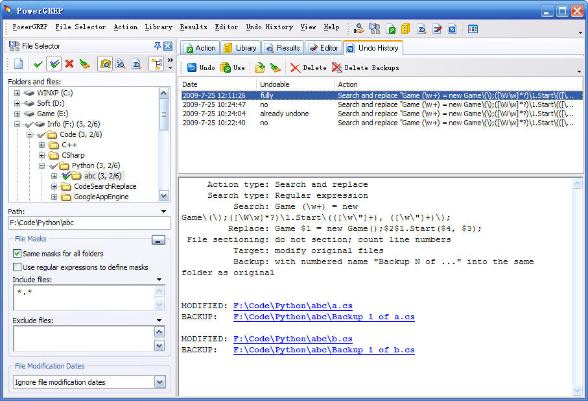Enable Use regular expressions to define masks
The height and width of the screenshot is (401, 588).
pos(17,267)
